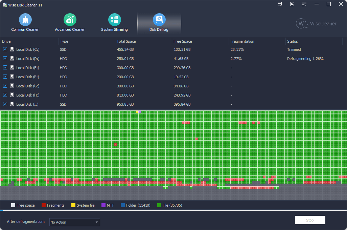The width and height of the screenshot is (347, 230).
Task: Uncheck Local Disk (C:) checkbox
Action: click(5, 49)
